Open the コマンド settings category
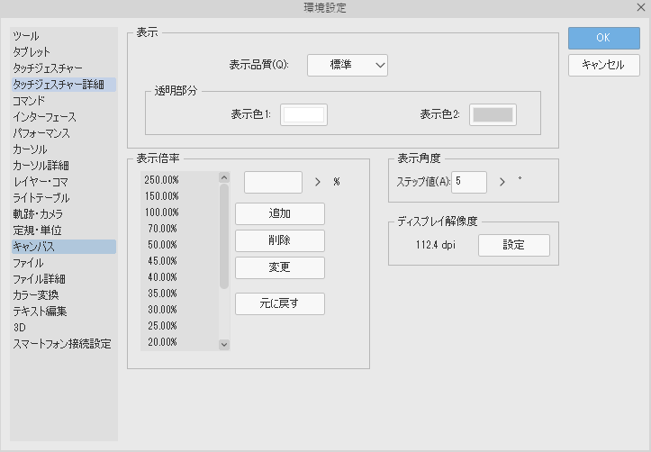The image size is (651, 452). point(64,101)
